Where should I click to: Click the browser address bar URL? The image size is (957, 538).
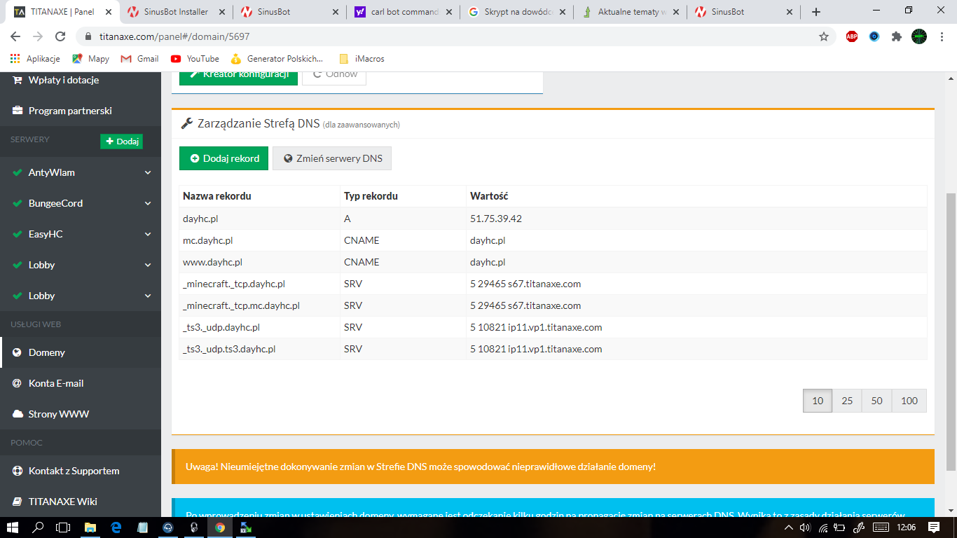click(x=172, y=36)
